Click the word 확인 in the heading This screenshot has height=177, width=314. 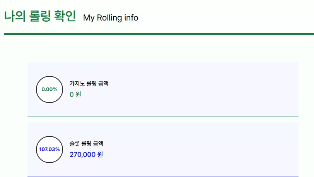click(65, 16)
